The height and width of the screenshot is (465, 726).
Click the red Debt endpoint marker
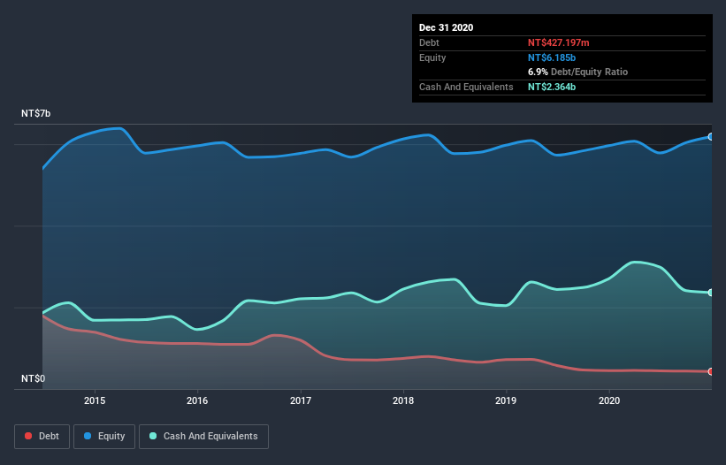(711, 371)
